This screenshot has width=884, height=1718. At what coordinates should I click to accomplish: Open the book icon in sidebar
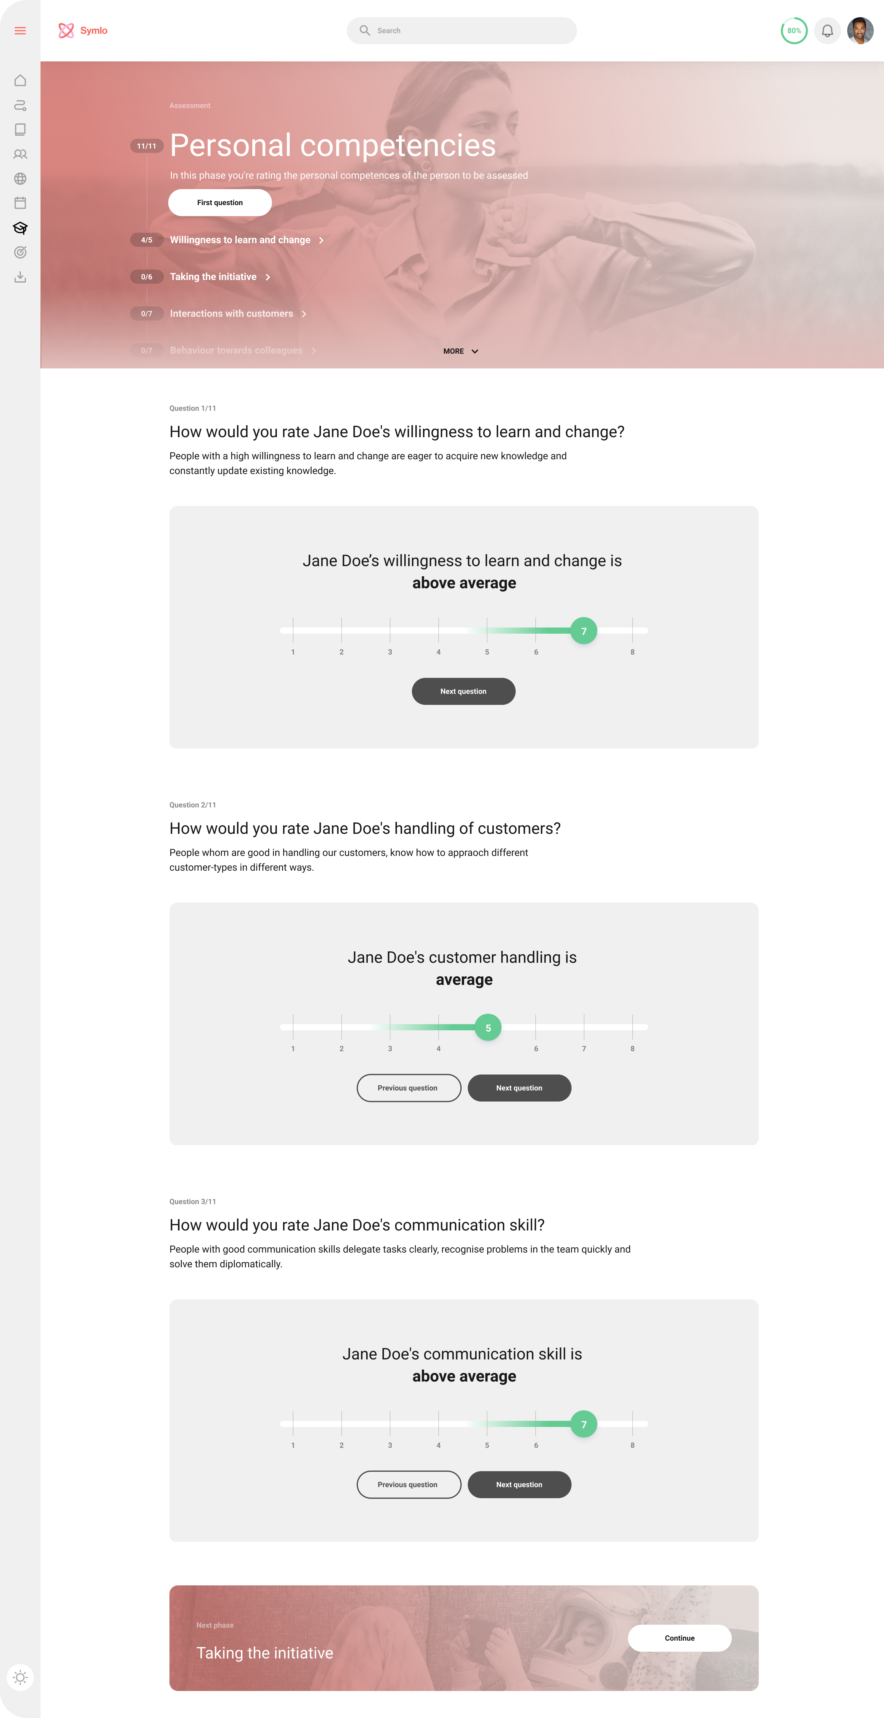coord(20,129)
